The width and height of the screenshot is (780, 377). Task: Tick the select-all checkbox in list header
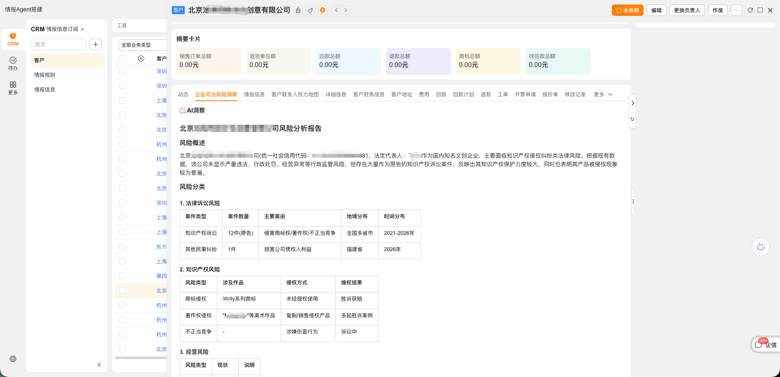pyautogui.click(x=122, y=58)
